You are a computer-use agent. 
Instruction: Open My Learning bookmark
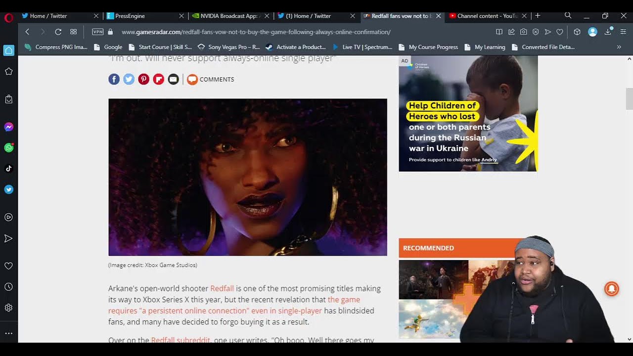tap(485, 47)
